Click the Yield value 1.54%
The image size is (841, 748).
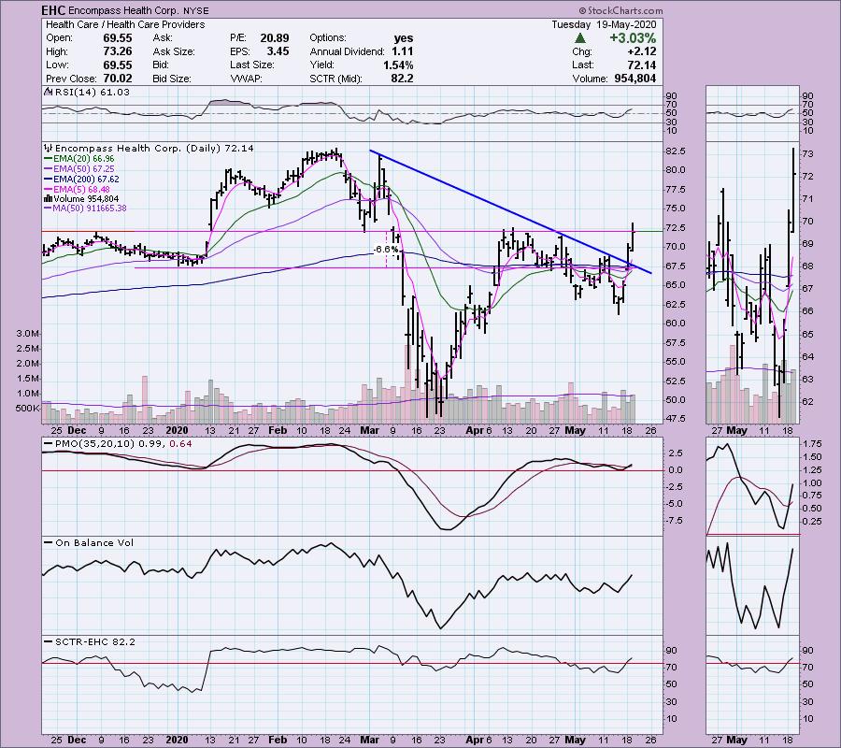(398, 65)
